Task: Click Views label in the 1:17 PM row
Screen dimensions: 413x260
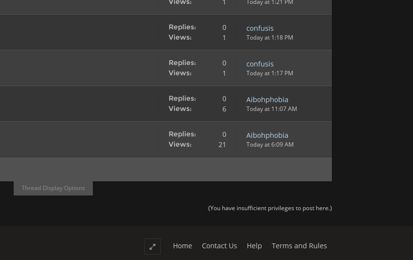Action: 180,73
